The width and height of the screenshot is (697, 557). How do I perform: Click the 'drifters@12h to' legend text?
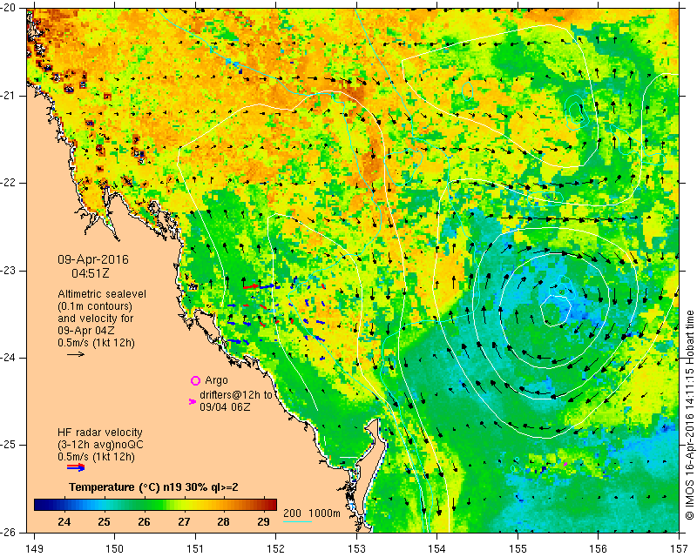click(236, 395)
